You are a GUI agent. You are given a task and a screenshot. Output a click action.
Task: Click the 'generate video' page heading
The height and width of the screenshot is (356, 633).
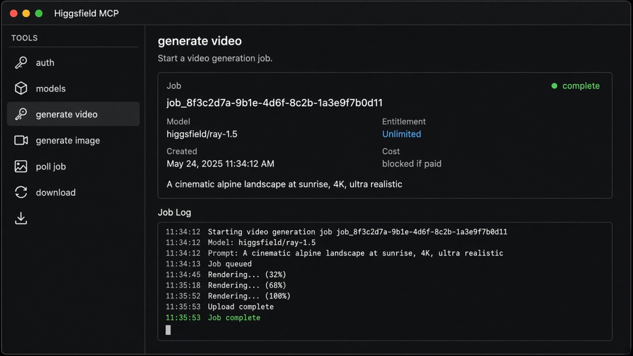click(199, 41)
